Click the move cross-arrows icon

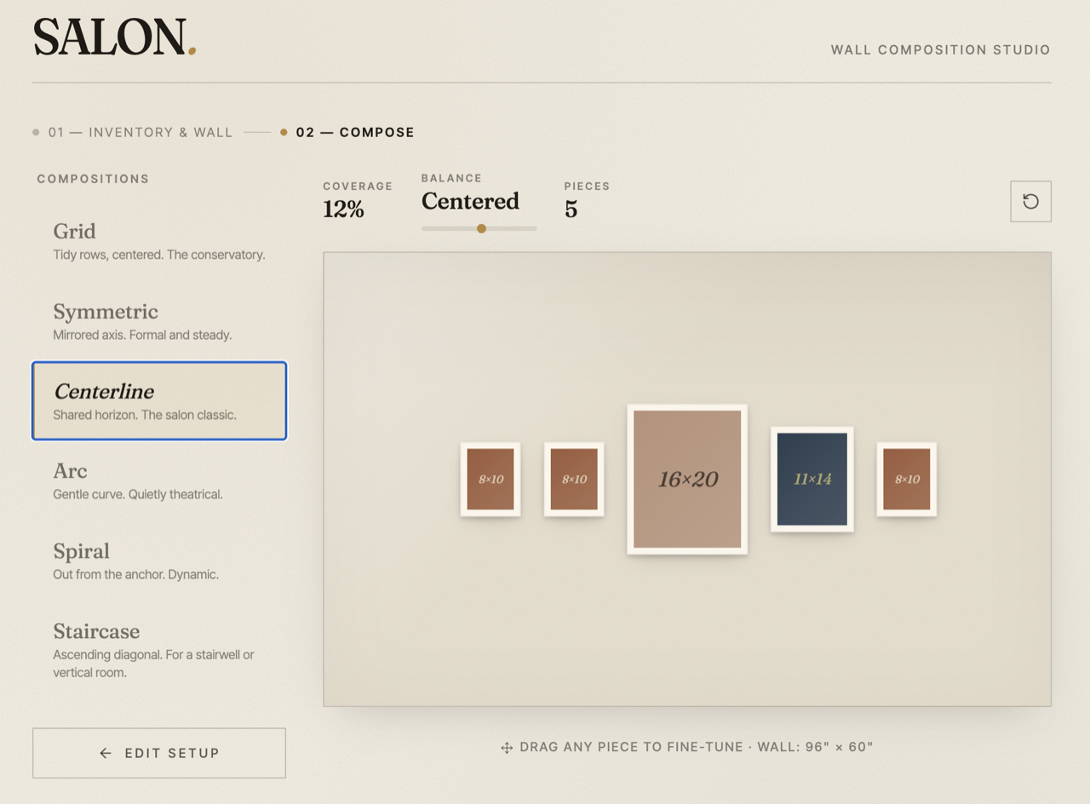tap(507, 748)
